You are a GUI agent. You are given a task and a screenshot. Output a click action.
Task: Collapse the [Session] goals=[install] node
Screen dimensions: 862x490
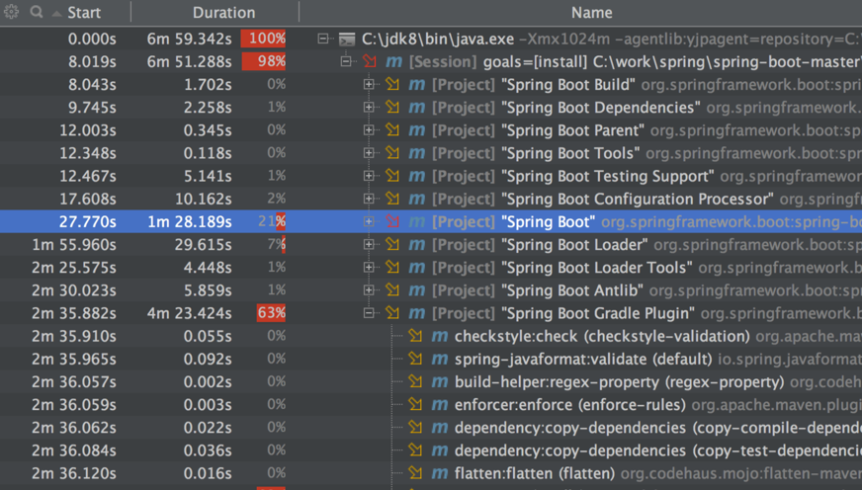tap(346, 61)
